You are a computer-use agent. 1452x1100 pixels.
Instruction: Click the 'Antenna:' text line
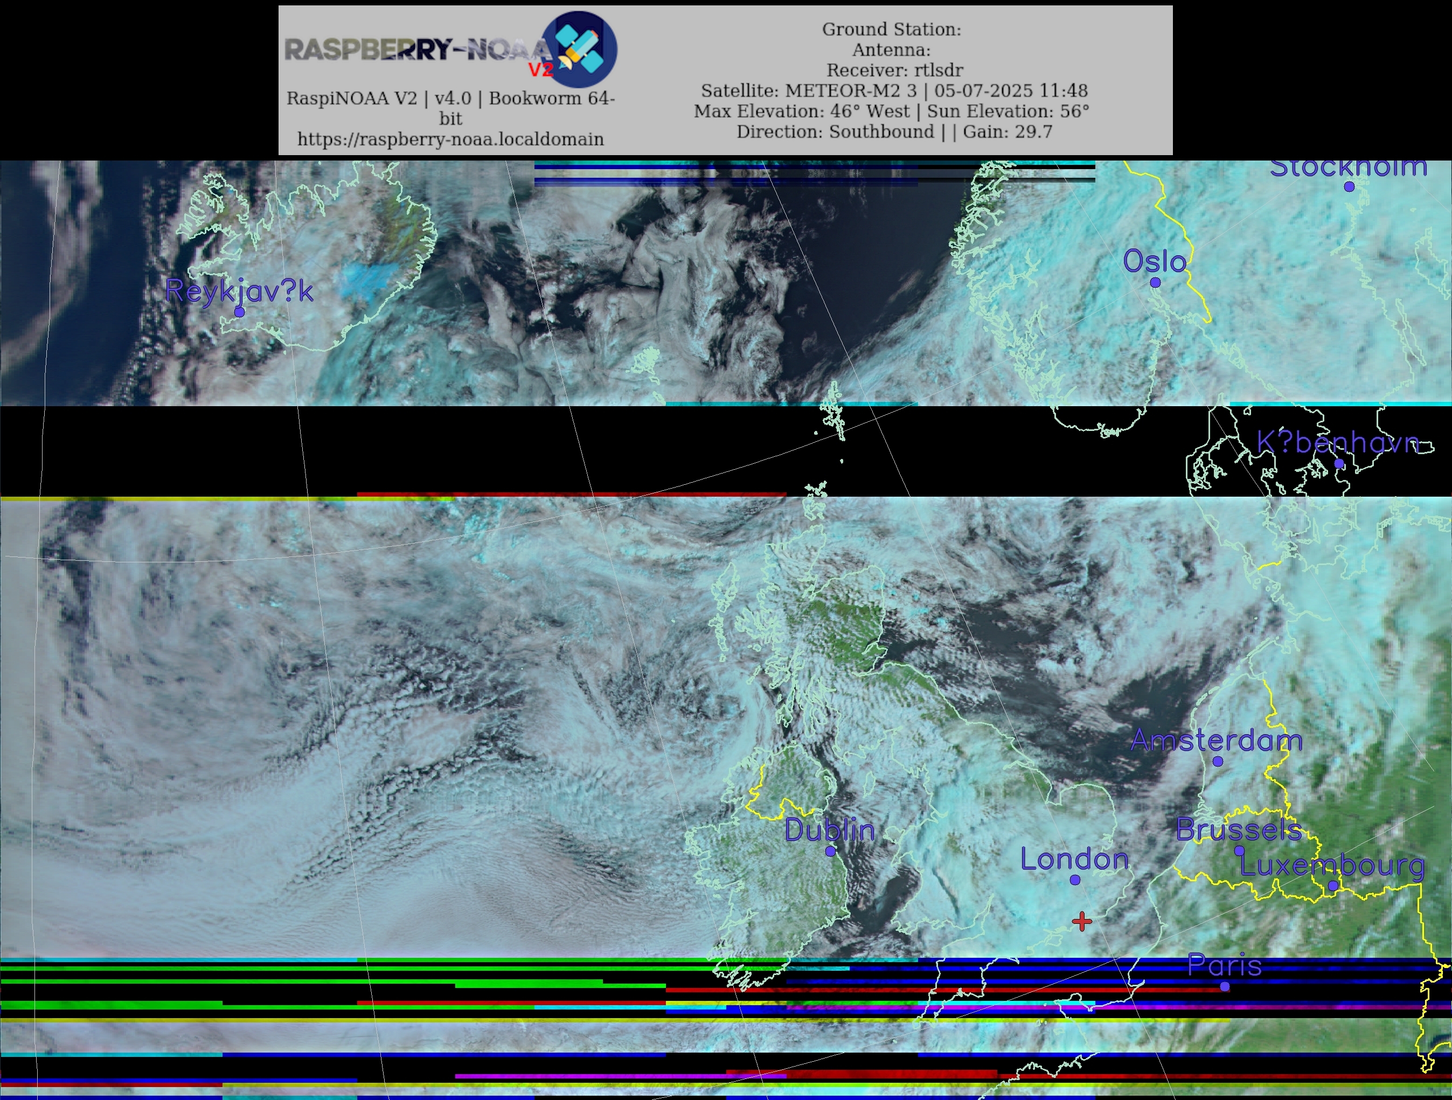pos(892,50)
